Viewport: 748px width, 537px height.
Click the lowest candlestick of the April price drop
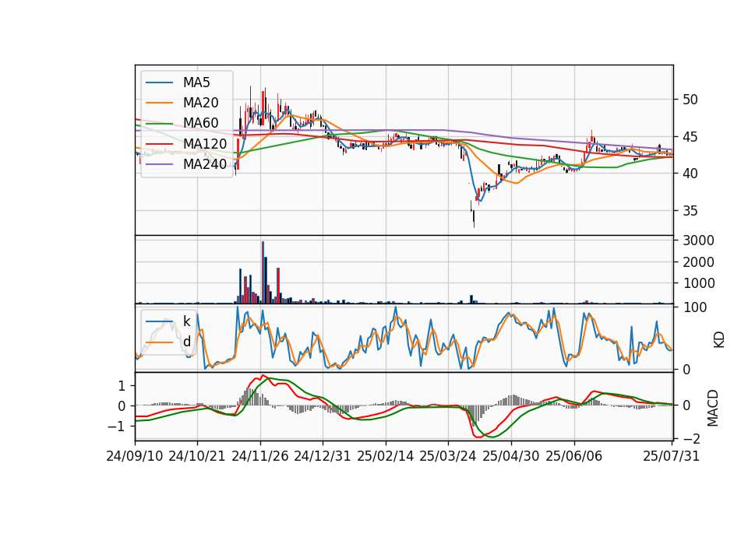474,219
